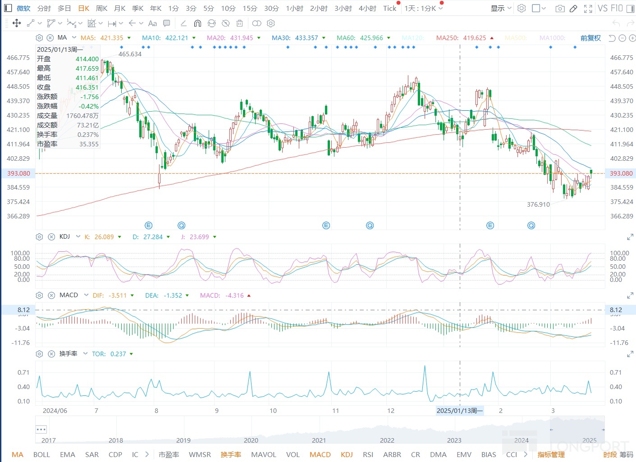This screenshot has width=636, height=462.
Task: Toggle the BOLL indicator on
Action: (x=41, y=454)
